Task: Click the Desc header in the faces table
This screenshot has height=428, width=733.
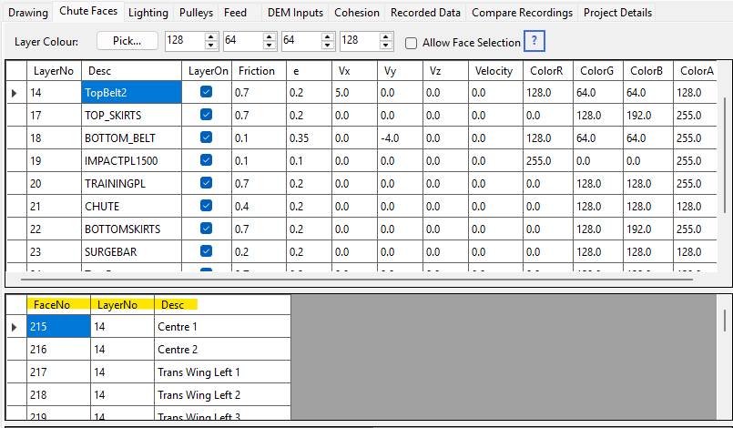Action: pos(222,304)
